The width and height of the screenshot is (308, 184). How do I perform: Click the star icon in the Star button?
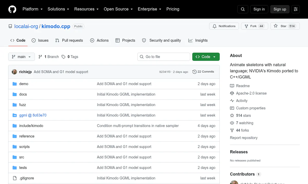(x=276, y=26)
